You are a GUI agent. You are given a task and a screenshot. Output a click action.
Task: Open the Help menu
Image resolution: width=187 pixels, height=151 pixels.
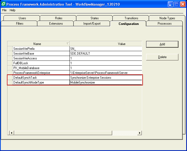tap(13, 10)
